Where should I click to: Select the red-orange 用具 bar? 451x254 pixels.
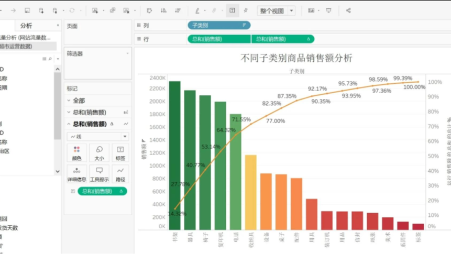click(312, 214)
